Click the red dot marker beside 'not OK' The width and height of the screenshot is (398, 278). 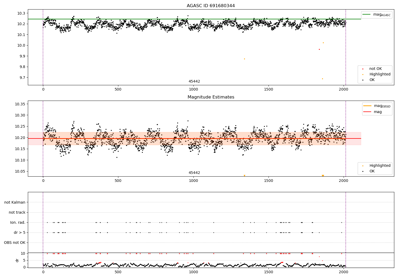point(363,69)
